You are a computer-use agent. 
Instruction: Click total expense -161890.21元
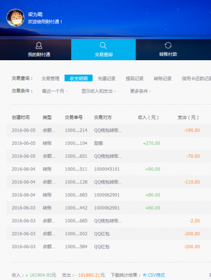[90, 275]
